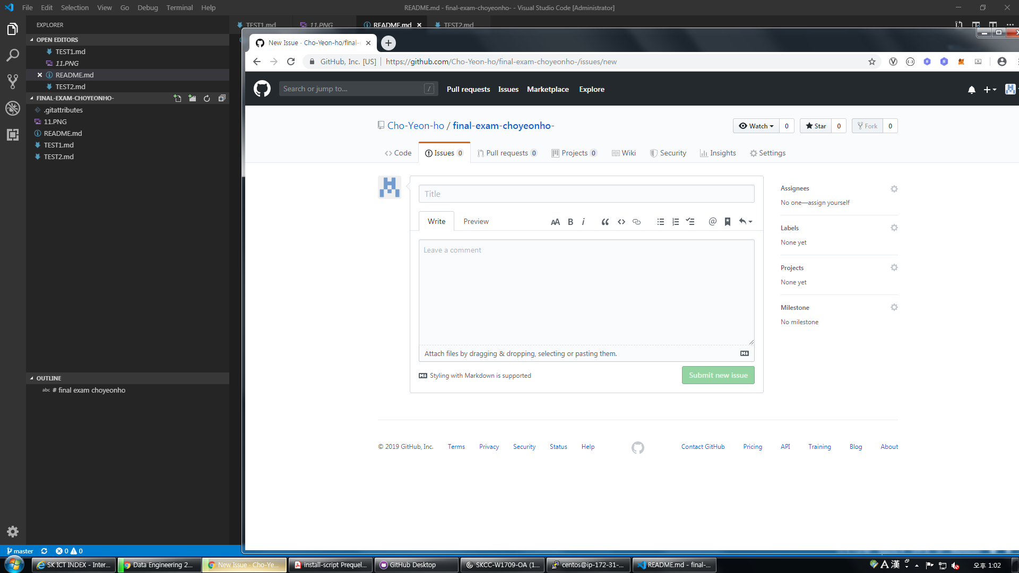Open the Watch options dropdown

[x=756, y=126]
